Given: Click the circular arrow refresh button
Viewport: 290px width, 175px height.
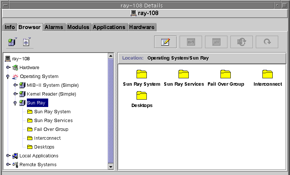Looking at the screenshot, I should (x=267, y=42).
